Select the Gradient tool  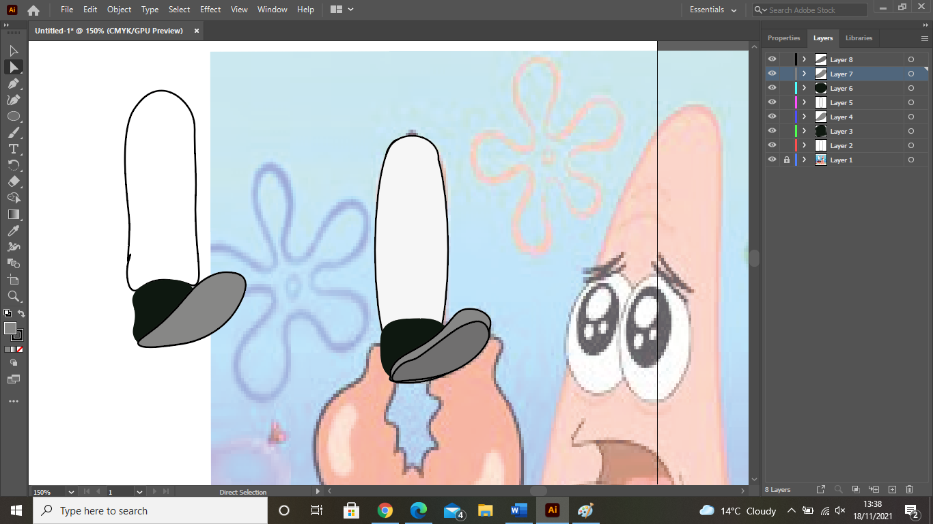tap(14, 214)
